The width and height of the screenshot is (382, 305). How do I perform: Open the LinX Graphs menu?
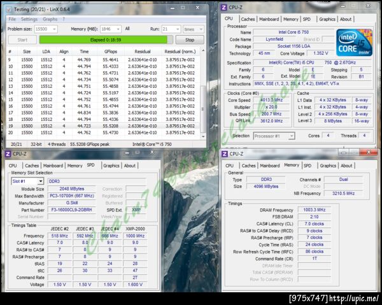[50, 19]
